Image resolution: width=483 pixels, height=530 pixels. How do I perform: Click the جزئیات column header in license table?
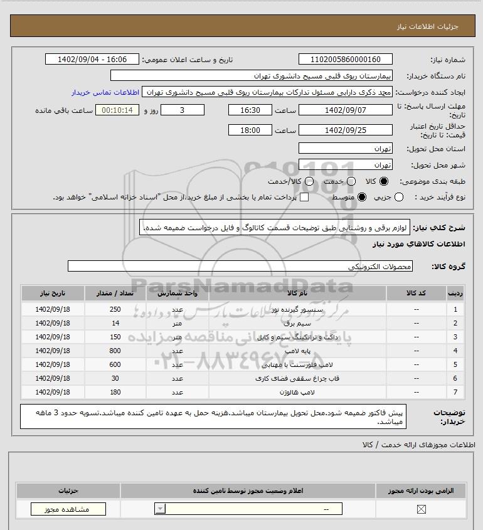coord(68,490)
